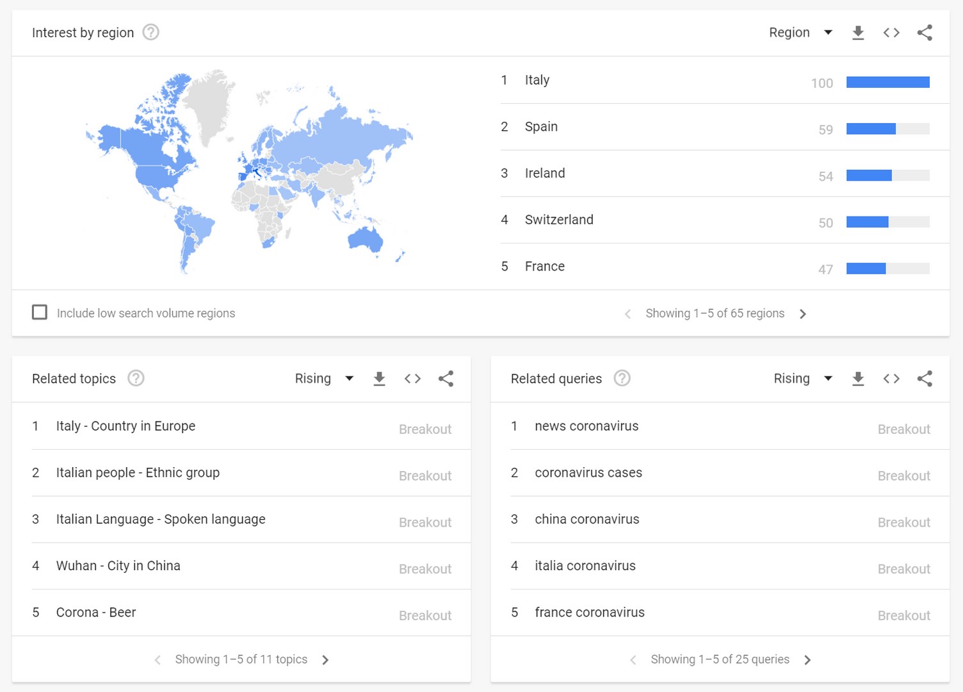
Task: Get embed code for Related topics
Action: [x=412, y=379]
